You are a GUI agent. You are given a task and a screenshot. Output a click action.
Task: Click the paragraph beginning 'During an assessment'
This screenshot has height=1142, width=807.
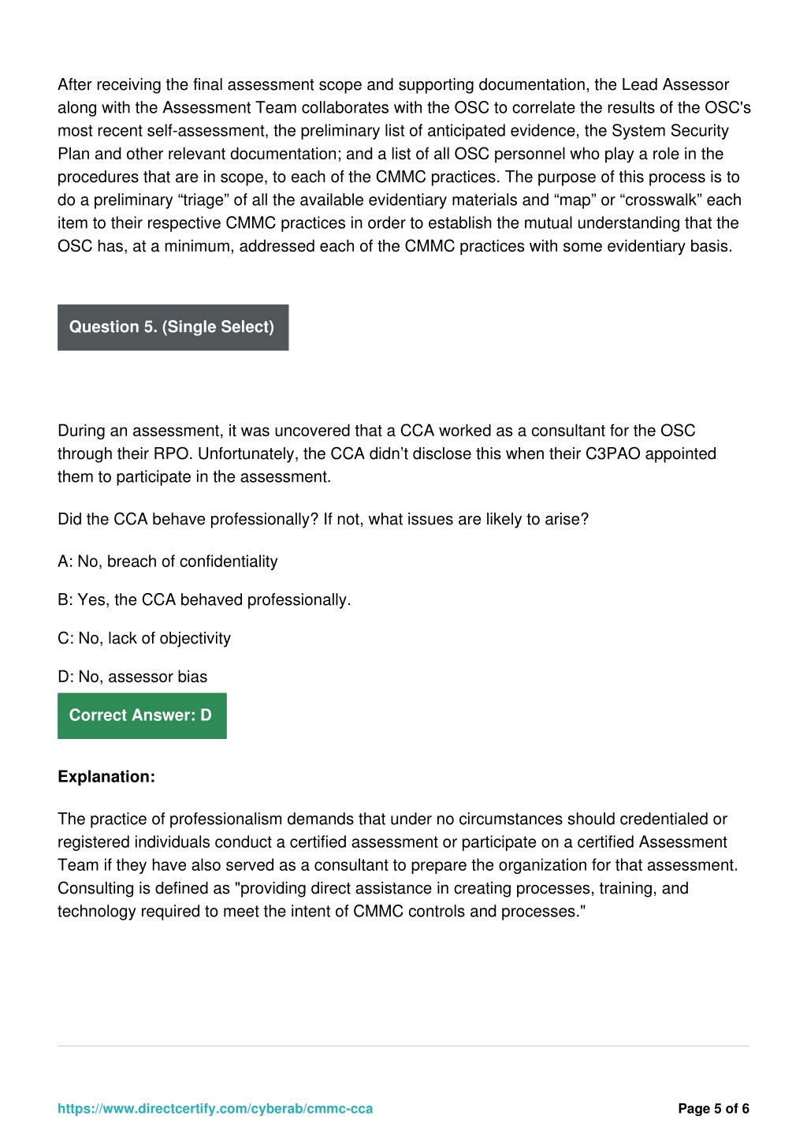387,453
